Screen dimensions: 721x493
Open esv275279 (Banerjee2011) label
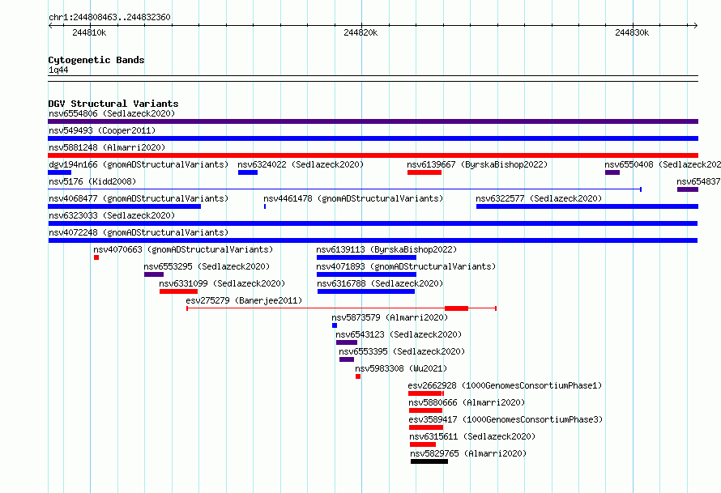(244, 300)
